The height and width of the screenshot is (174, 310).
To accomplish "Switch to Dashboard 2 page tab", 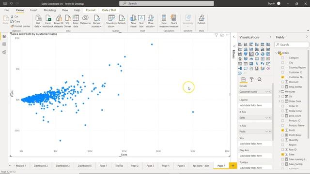I will (41, 166).
